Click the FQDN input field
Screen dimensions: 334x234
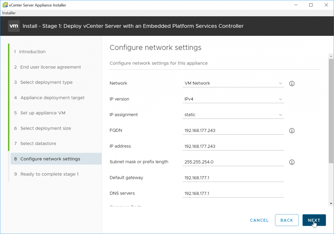pos(233,130)
